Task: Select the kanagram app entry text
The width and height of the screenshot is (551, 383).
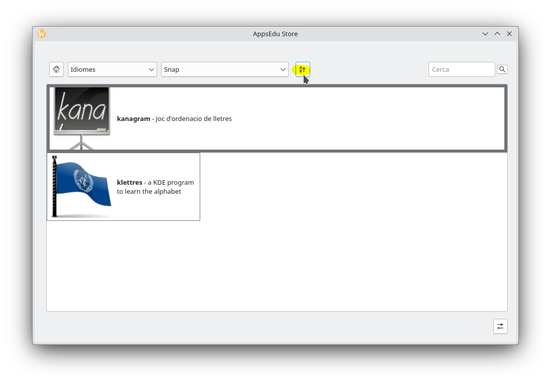Action: pyautogui.click(x=174, y=119)
